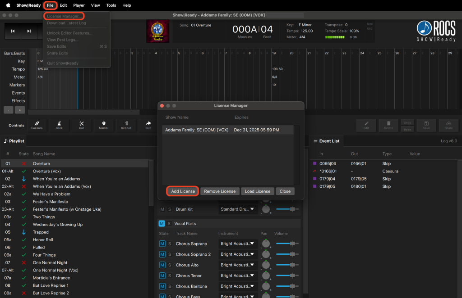The width and height of the screenshot is (462, 298).
Task: Mute the Chorus Soprano track
Action: point(162,244)
